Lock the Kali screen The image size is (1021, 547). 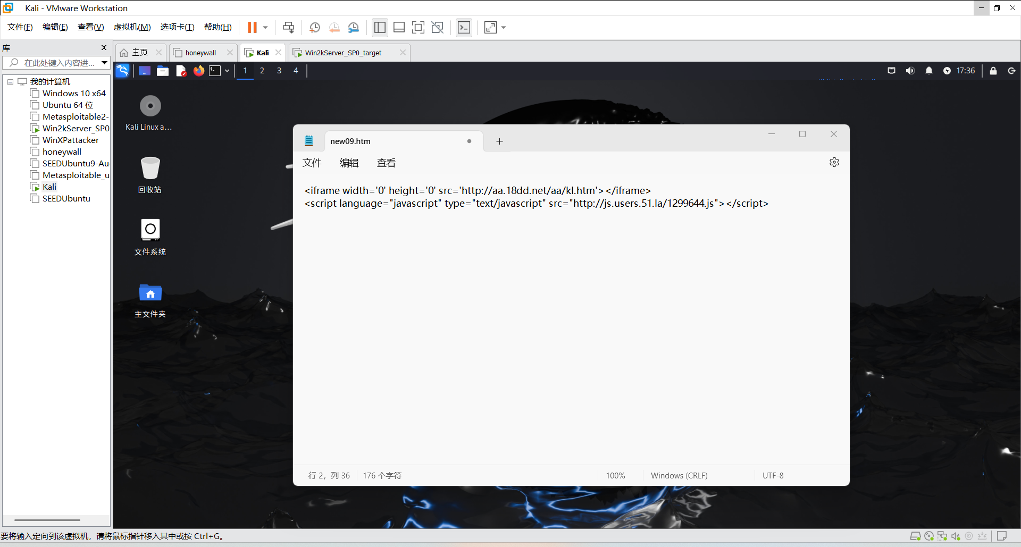point(993,71)
